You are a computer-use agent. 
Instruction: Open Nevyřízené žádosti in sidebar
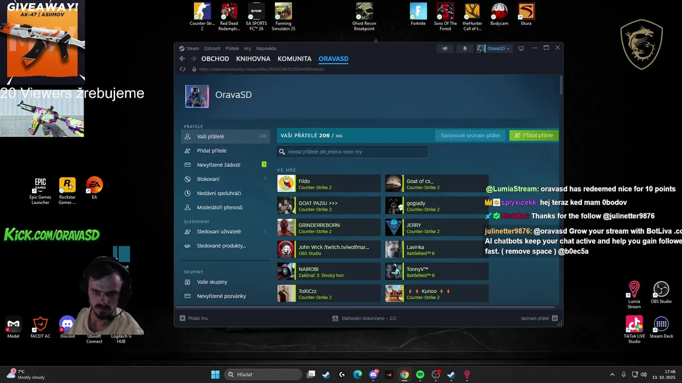click(x=225, y=165)
